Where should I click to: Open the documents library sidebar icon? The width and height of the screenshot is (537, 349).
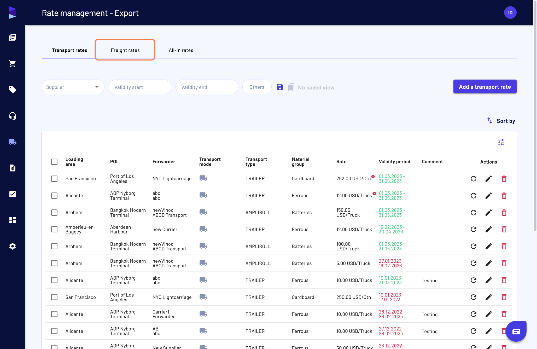[x=13, y=38]
